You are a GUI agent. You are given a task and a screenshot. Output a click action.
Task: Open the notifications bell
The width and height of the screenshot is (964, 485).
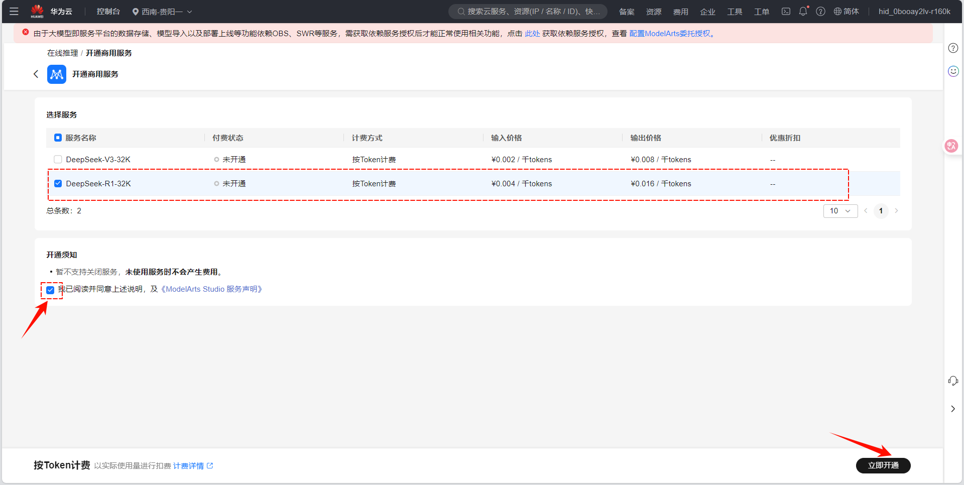click(x=803, y=11)
